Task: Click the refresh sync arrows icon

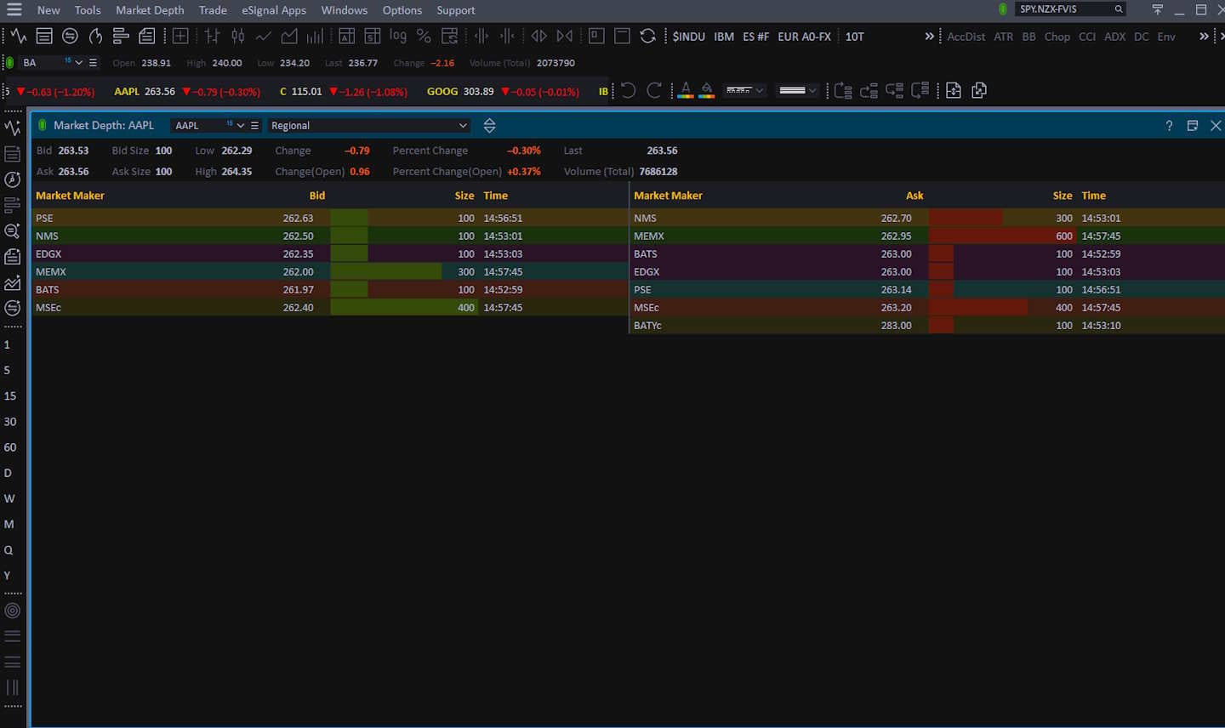Action: point(647,37)
